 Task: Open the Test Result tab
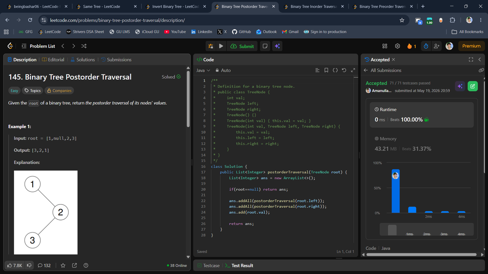[x=239, y=265]
